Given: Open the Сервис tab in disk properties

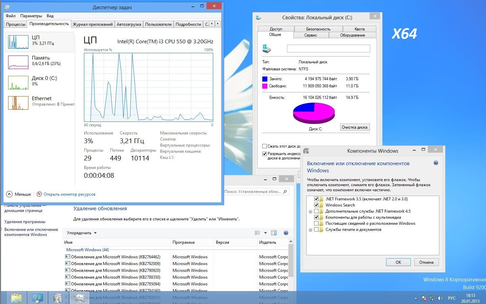Looking at the screenshot, I should 311,35.
